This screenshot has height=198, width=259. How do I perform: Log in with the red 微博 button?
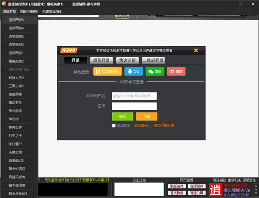176,71
